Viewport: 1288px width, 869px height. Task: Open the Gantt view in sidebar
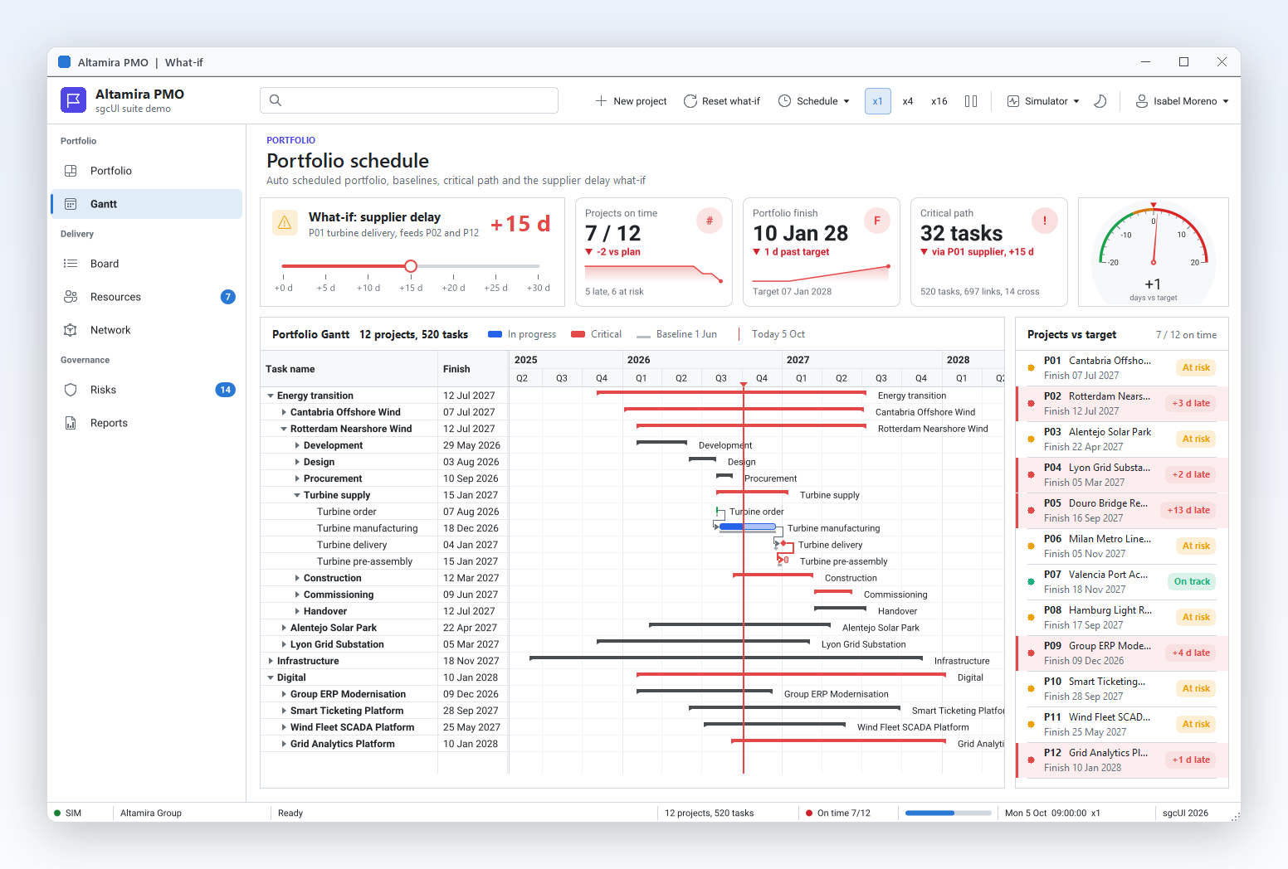(146, 204)
